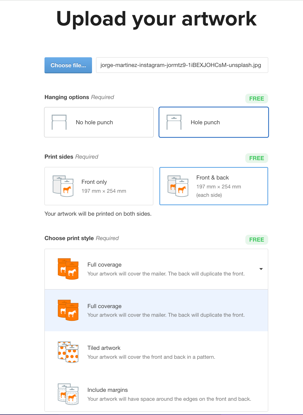The width and height of the screenshot is (303, 415).
Task: Collapse the print style dropdown arrow
Action: (x=261, y=269)
